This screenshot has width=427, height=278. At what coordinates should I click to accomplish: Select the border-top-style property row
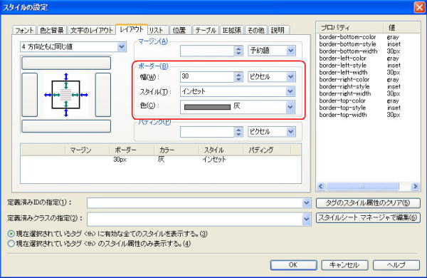click(369, 108)
